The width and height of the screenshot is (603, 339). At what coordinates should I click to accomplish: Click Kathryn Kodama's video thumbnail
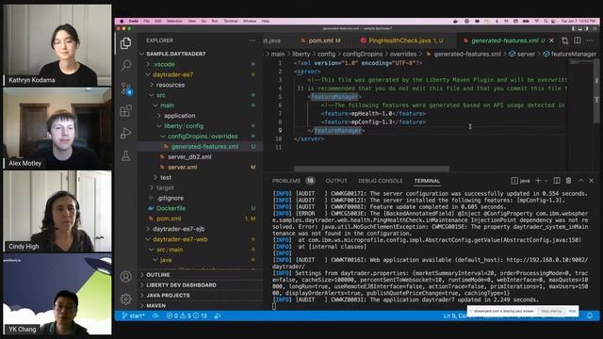57,45
